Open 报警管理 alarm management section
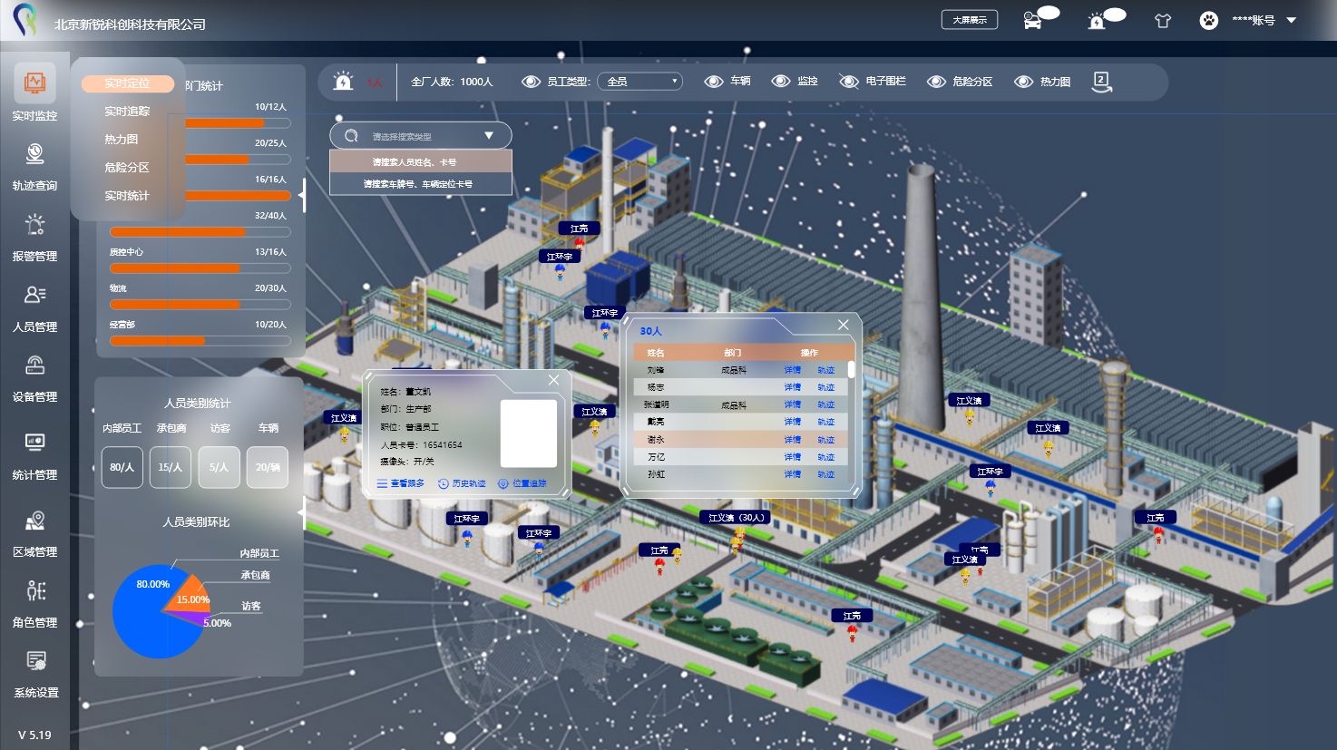 34,236
